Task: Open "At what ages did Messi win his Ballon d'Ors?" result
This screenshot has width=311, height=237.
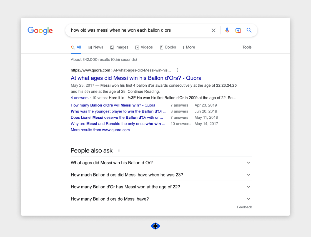Action: pyautogui.click(x=136, y=78)
